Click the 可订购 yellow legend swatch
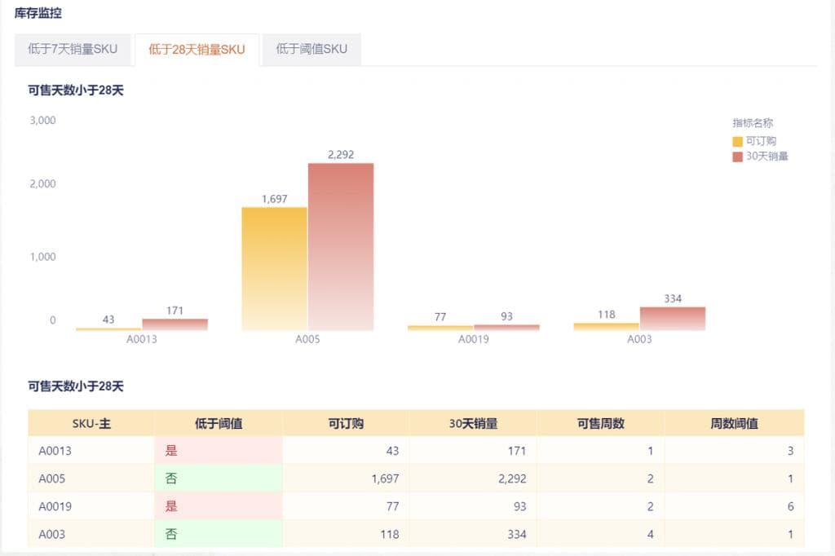The image size is (835, 556). [x=737, y=142]
